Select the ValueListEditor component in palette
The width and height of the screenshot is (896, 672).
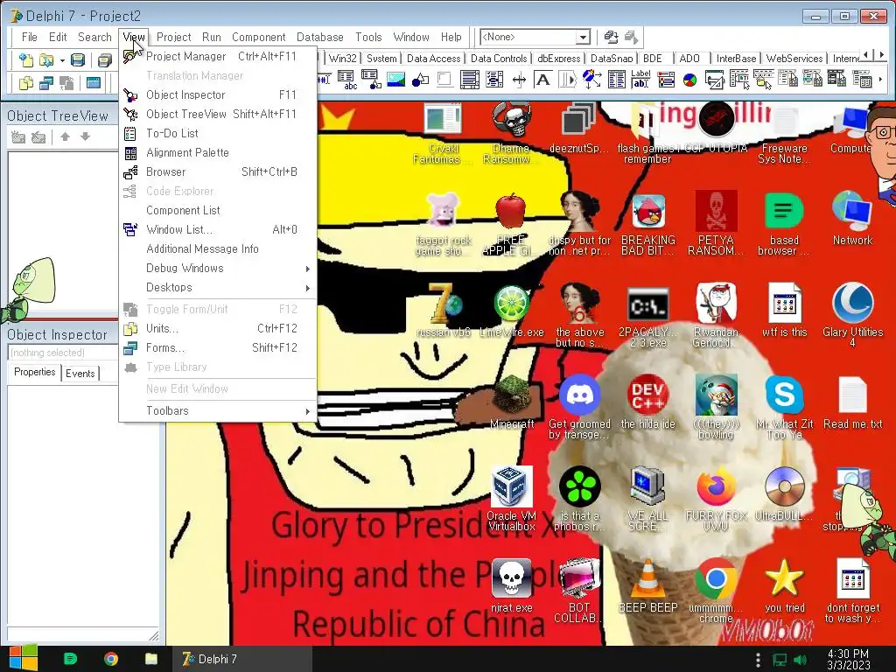pos(617,80)
